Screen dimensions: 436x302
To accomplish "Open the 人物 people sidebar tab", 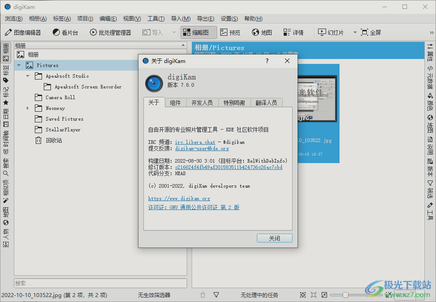I will point(6,238).
